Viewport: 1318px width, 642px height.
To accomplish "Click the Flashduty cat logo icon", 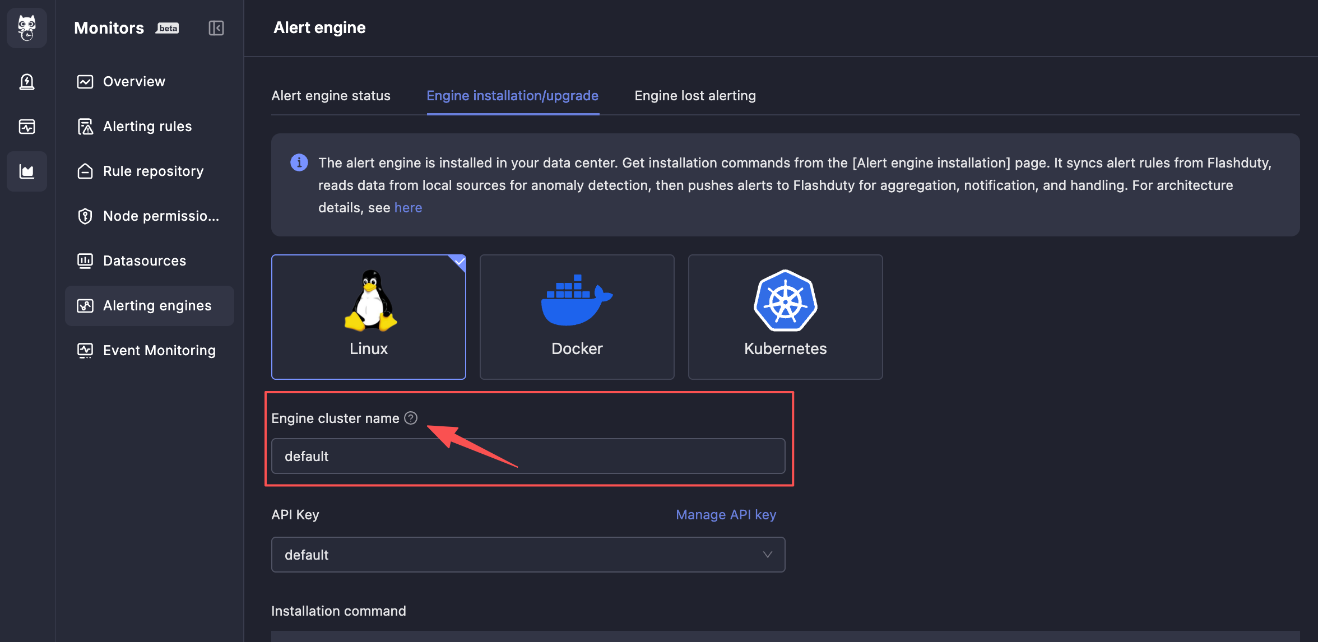I will [26, 27].
